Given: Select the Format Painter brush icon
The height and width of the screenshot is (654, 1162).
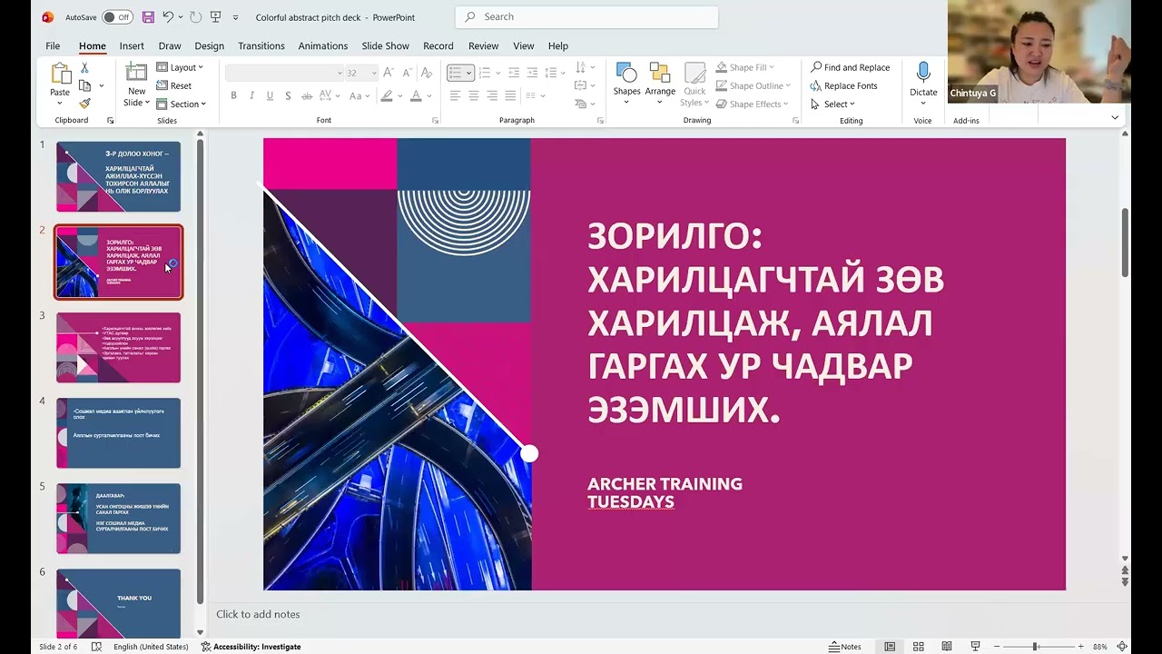Looking at the screenshot, I should point(84,103).
